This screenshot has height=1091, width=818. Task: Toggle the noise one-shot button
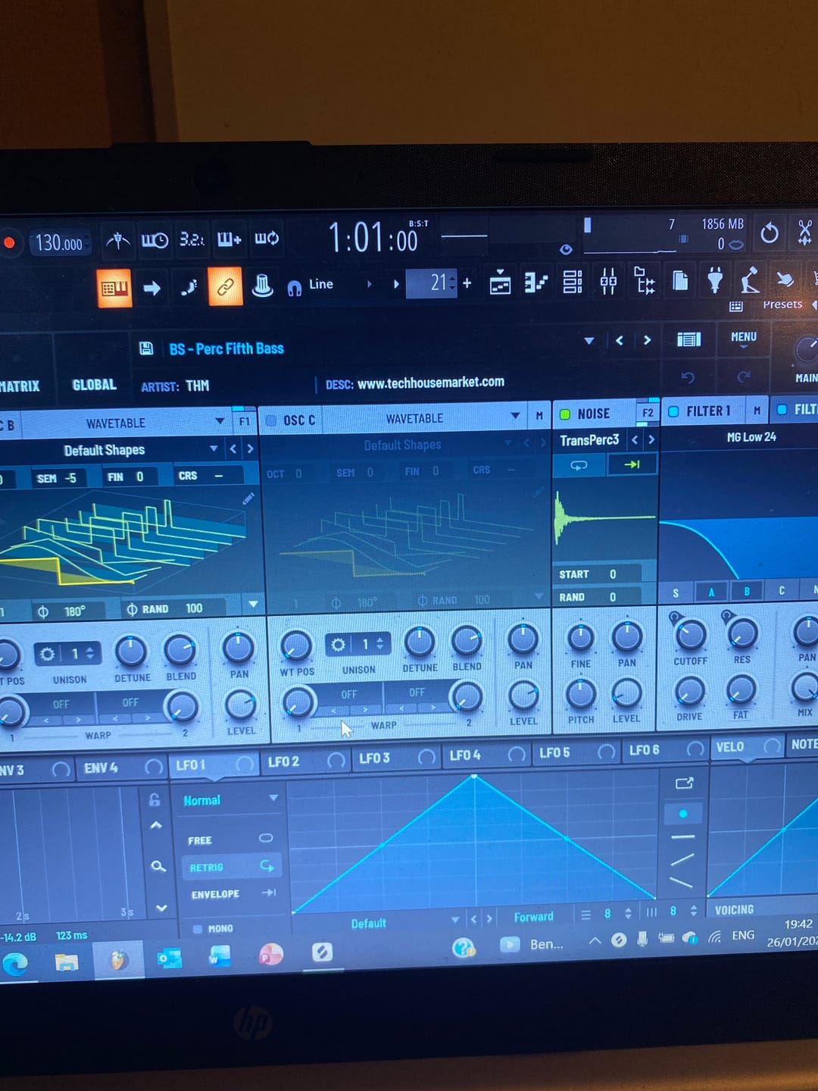(x=632, y=464)
